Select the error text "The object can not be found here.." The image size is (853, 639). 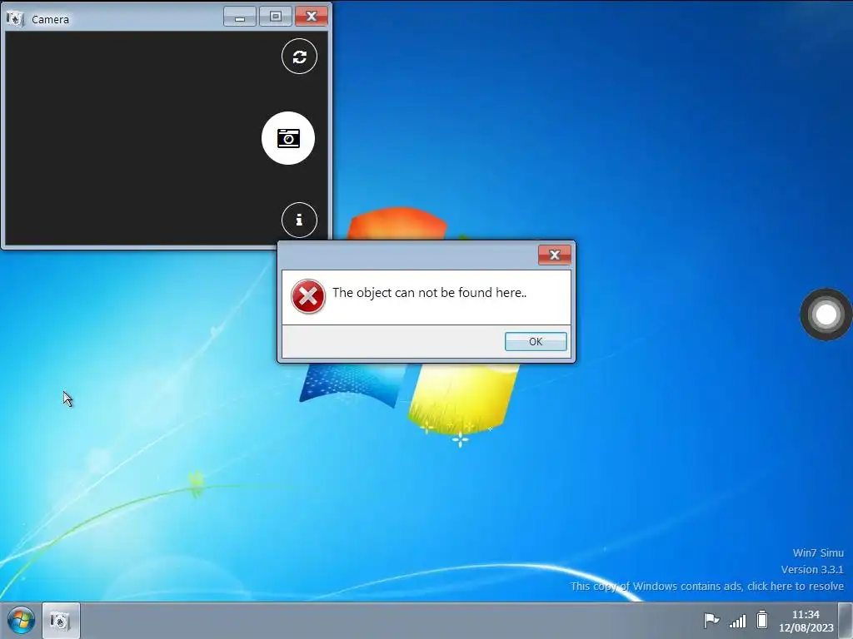(x=429, y=293)
